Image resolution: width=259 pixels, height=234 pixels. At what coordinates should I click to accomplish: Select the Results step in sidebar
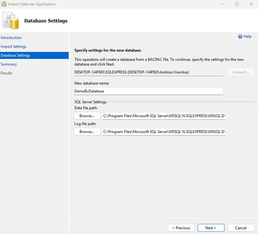(7, 73)
